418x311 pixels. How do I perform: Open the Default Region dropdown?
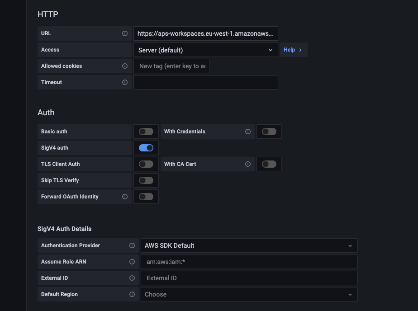point(249,294)
